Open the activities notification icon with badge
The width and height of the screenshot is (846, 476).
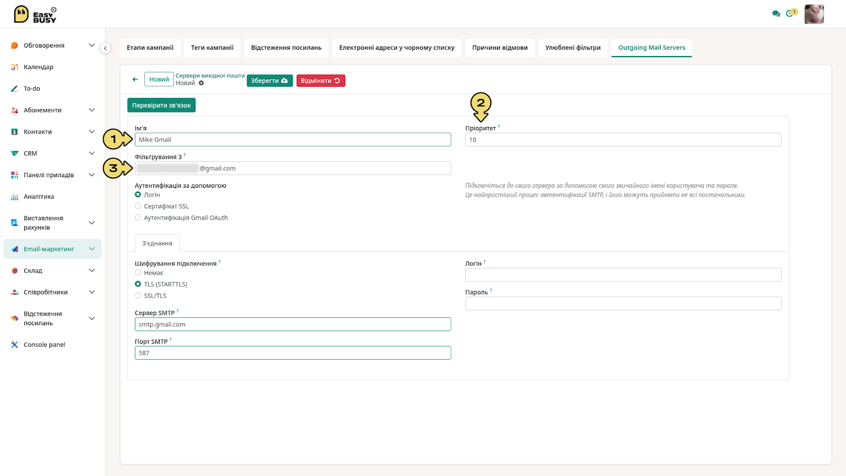[792, 13]
